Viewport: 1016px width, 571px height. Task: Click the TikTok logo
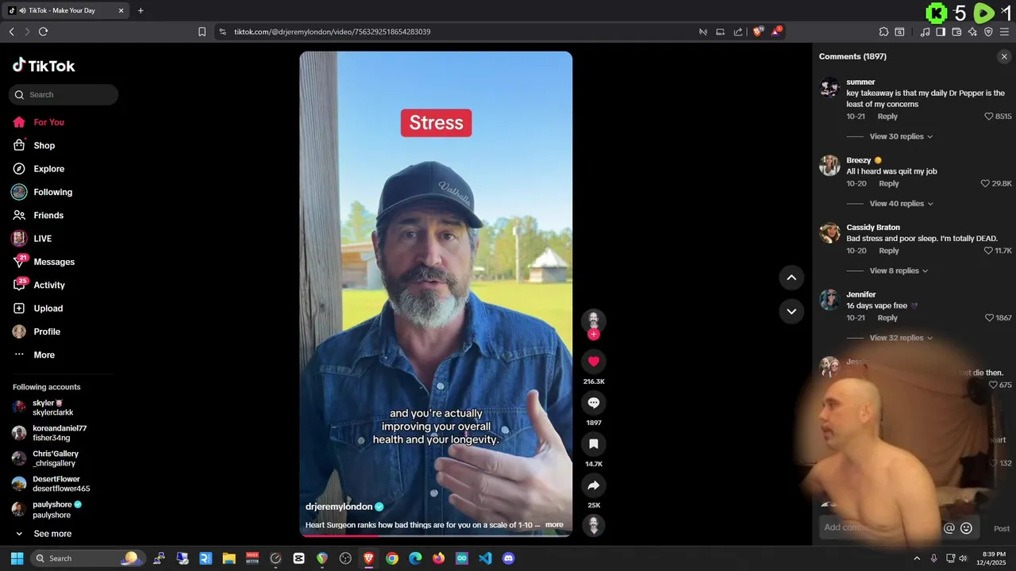pyautogui.click(x=44, y=66)
